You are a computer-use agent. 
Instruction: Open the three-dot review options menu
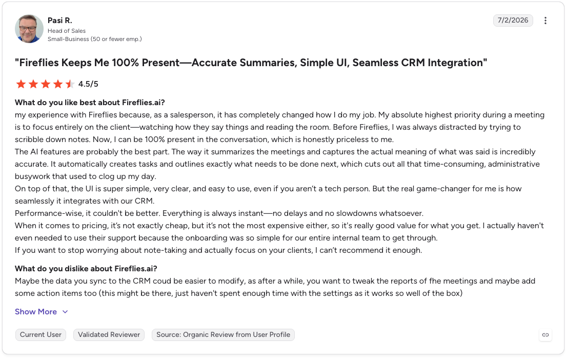545,21
